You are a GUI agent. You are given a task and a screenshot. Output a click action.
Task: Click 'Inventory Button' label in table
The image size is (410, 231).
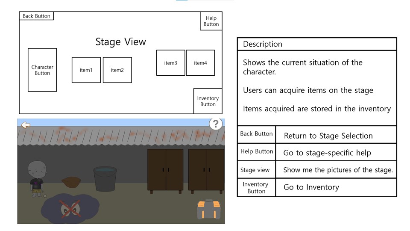pos(256,188)
